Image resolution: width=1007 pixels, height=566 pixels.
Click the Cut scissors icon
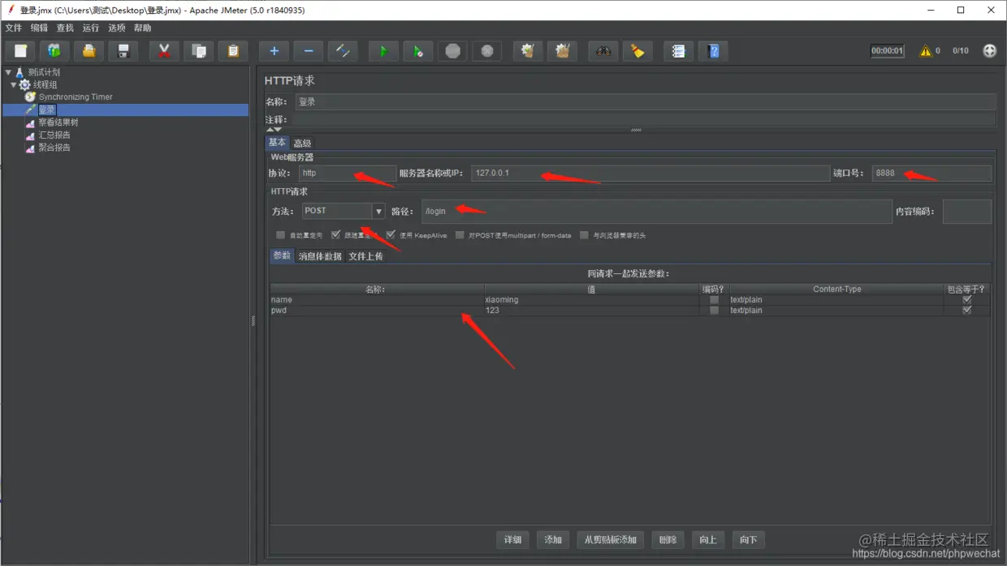(x=164, y=51)
